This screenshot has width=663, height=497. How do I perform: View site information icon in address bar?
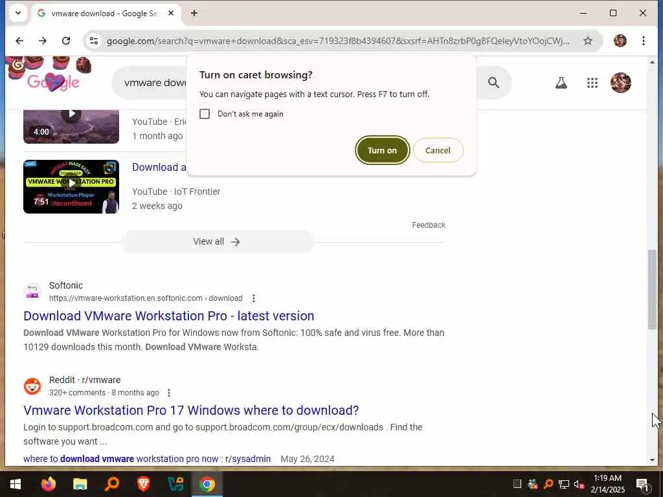coord(94,41)
